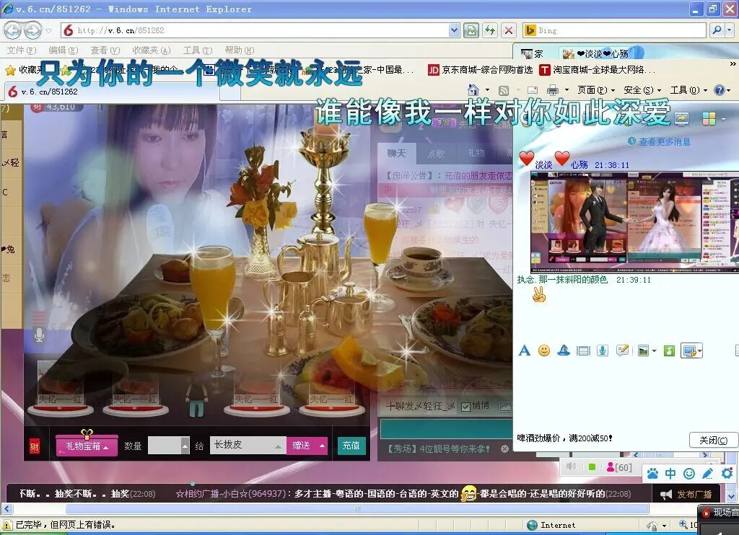The image size is (739, 535).
Task: Toggle the 悄悄 whisper checkbox
Action: (465, 407)
